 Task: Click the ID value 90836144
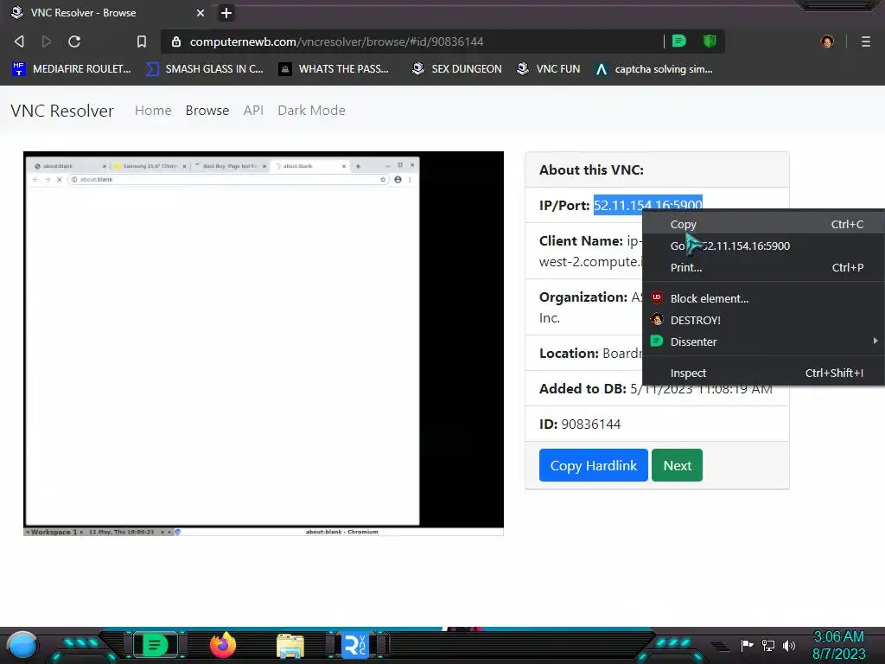coord(591,424)
